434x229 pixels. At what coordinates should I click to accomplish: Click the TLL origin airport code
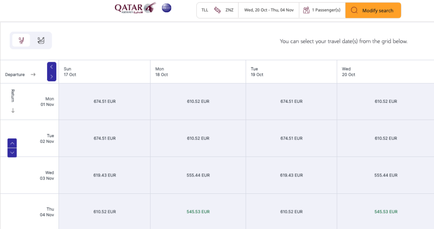[205, 10]
